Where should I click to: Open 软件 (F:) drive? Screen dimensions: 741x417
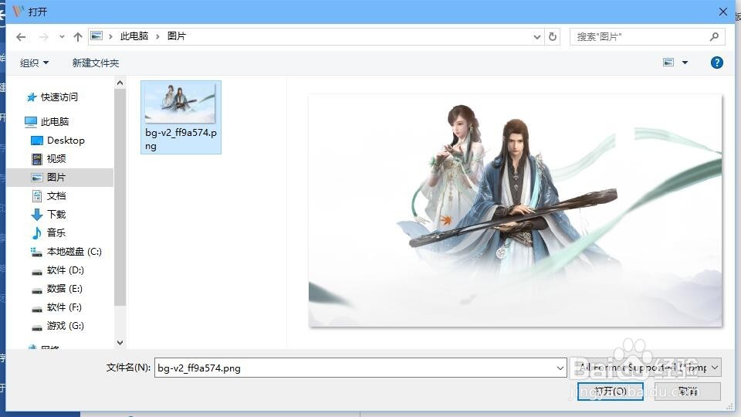click(64, 307)
